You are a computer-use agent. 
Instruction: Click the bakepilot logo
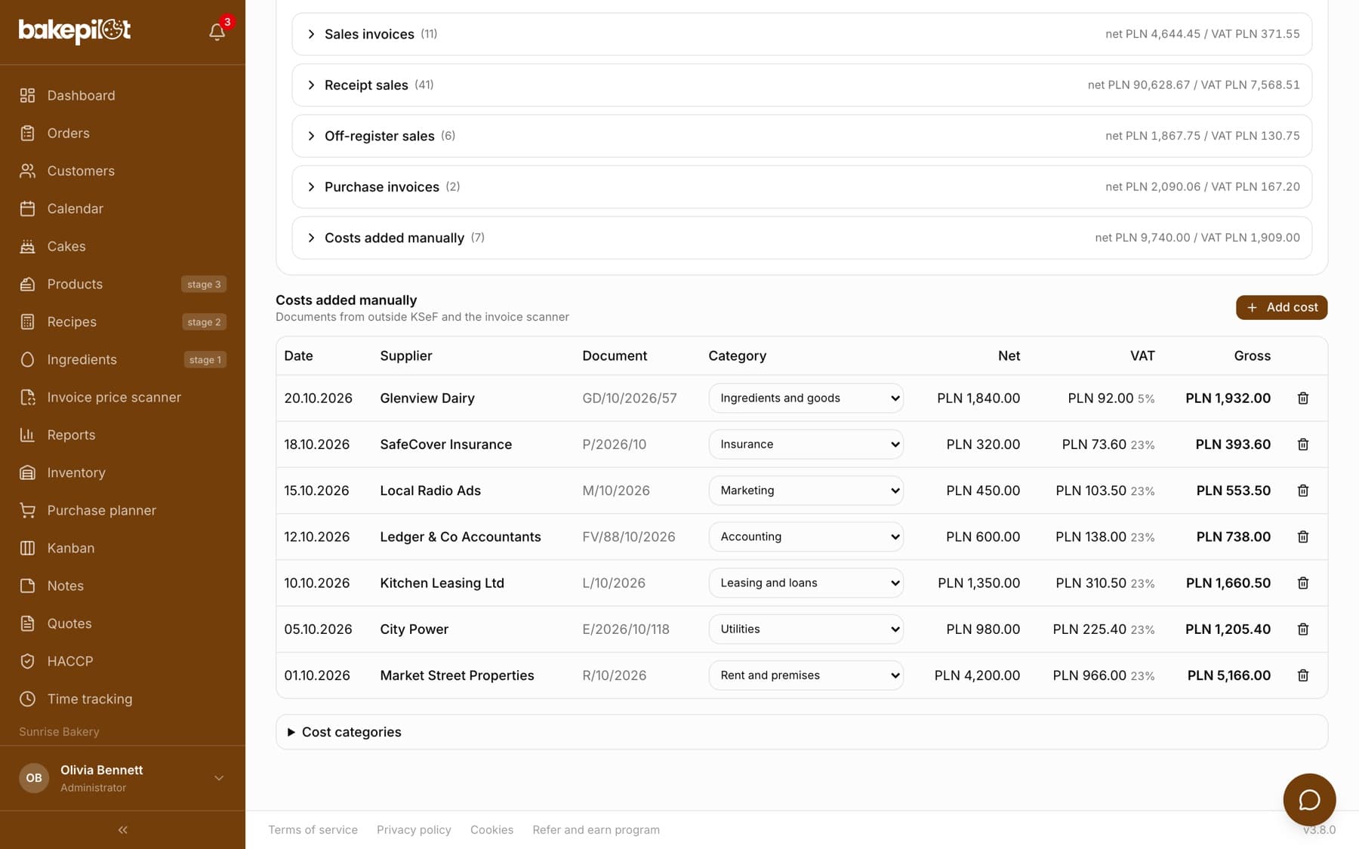coord(75,30)
